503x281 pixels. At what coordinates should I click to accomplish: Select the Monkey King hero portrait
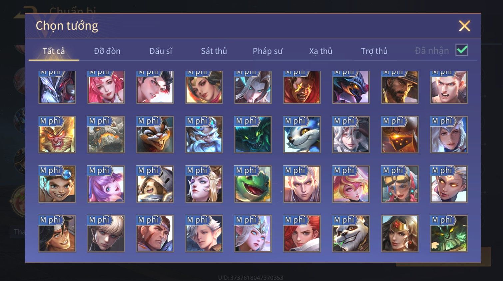[x=57, y=135]
